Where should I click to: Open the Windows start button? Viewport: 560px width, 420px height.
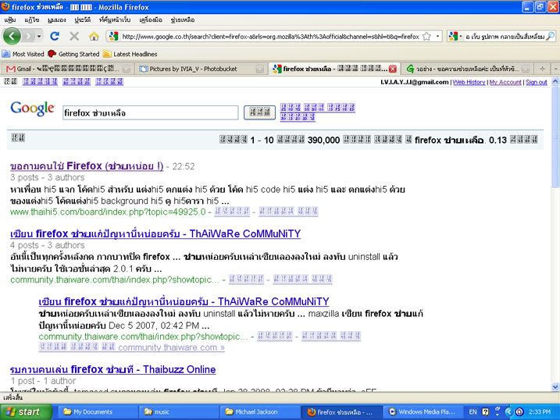(26, 411)
